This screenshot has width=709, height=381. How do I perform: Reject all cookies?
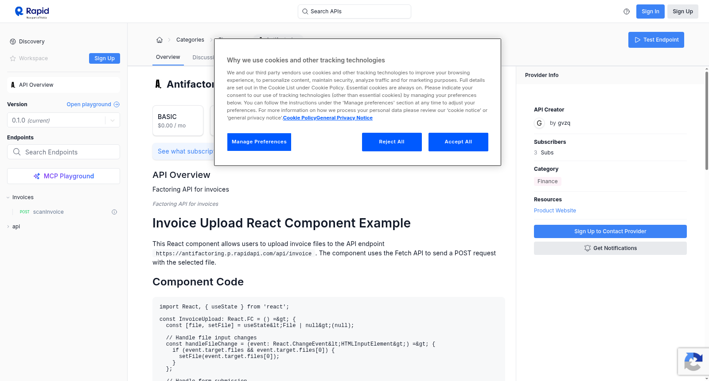(392, 142)
